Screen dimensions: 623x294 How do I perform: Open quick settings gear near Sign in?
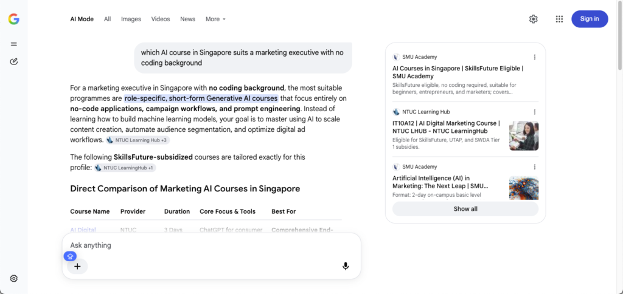pyautogui.click(x=533, y=19)
